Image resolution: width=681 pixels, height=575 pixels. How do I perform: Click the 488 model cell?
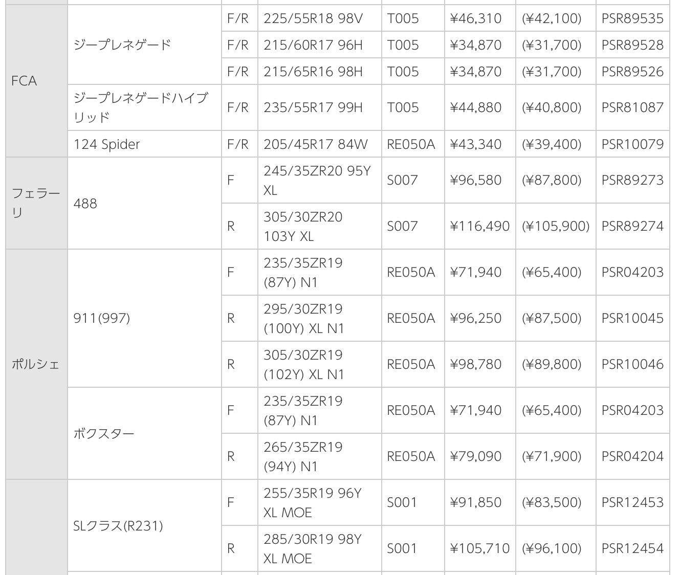pos(85,204)
